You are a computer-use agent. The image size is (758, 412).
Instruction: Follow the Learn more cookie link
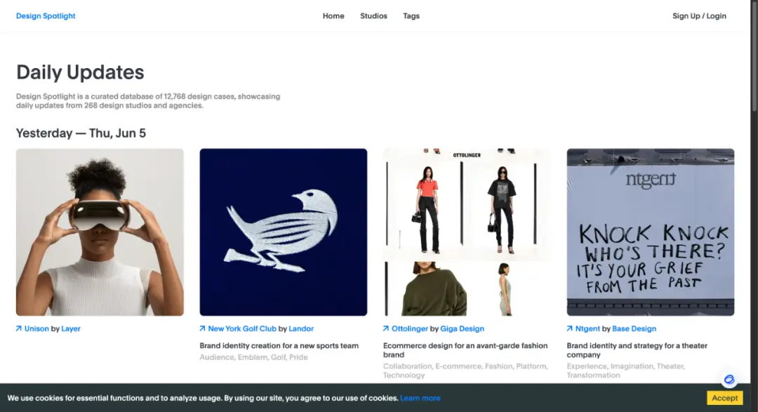click(420, 398)
